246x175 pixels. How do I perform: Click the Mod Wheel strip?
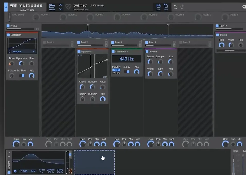click(10, 17)
